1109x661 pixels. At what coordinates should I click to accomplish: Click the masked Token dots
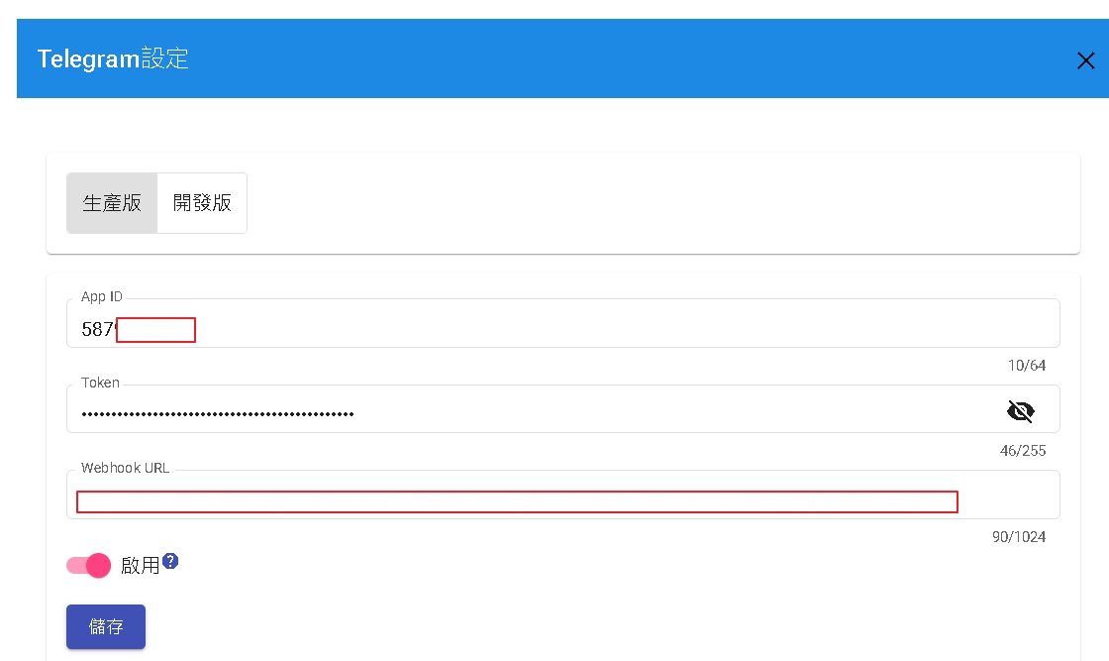(218, 414)
